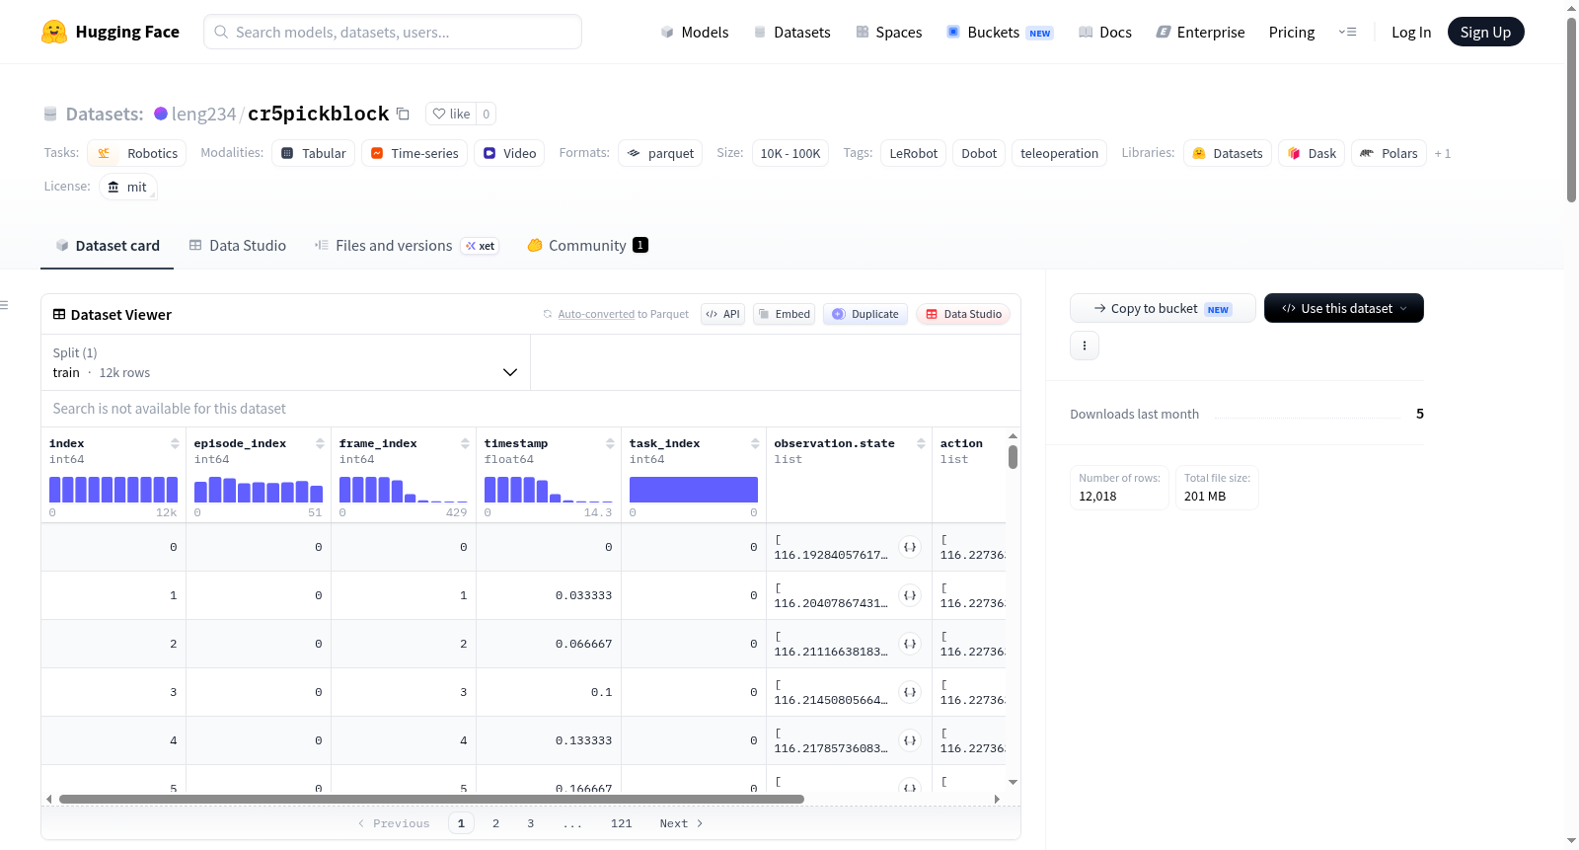Click the Duplicate button
The width and height of the screenshot is (1579, 850).
[865, 314]
